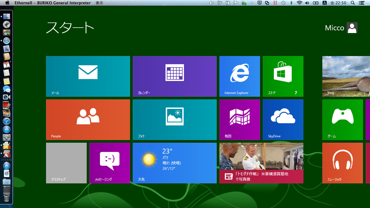Open the メール (Mail) tile

[88, 76]
